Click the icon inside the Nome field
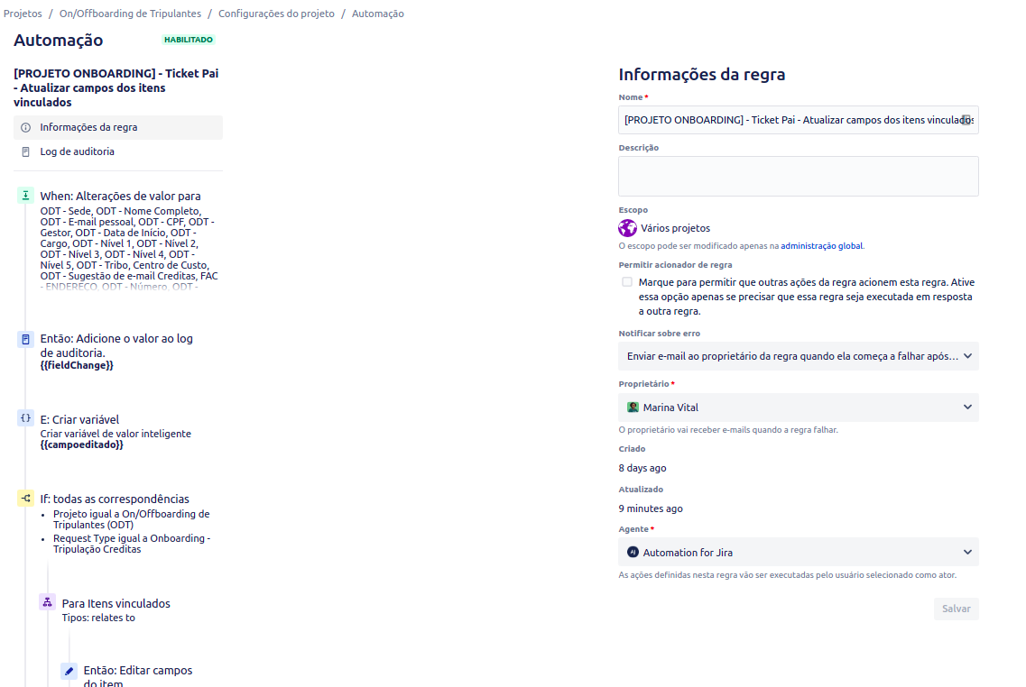Image resolution: width=1026 pixels, height=687 pixels. click(x=966, y=120)
